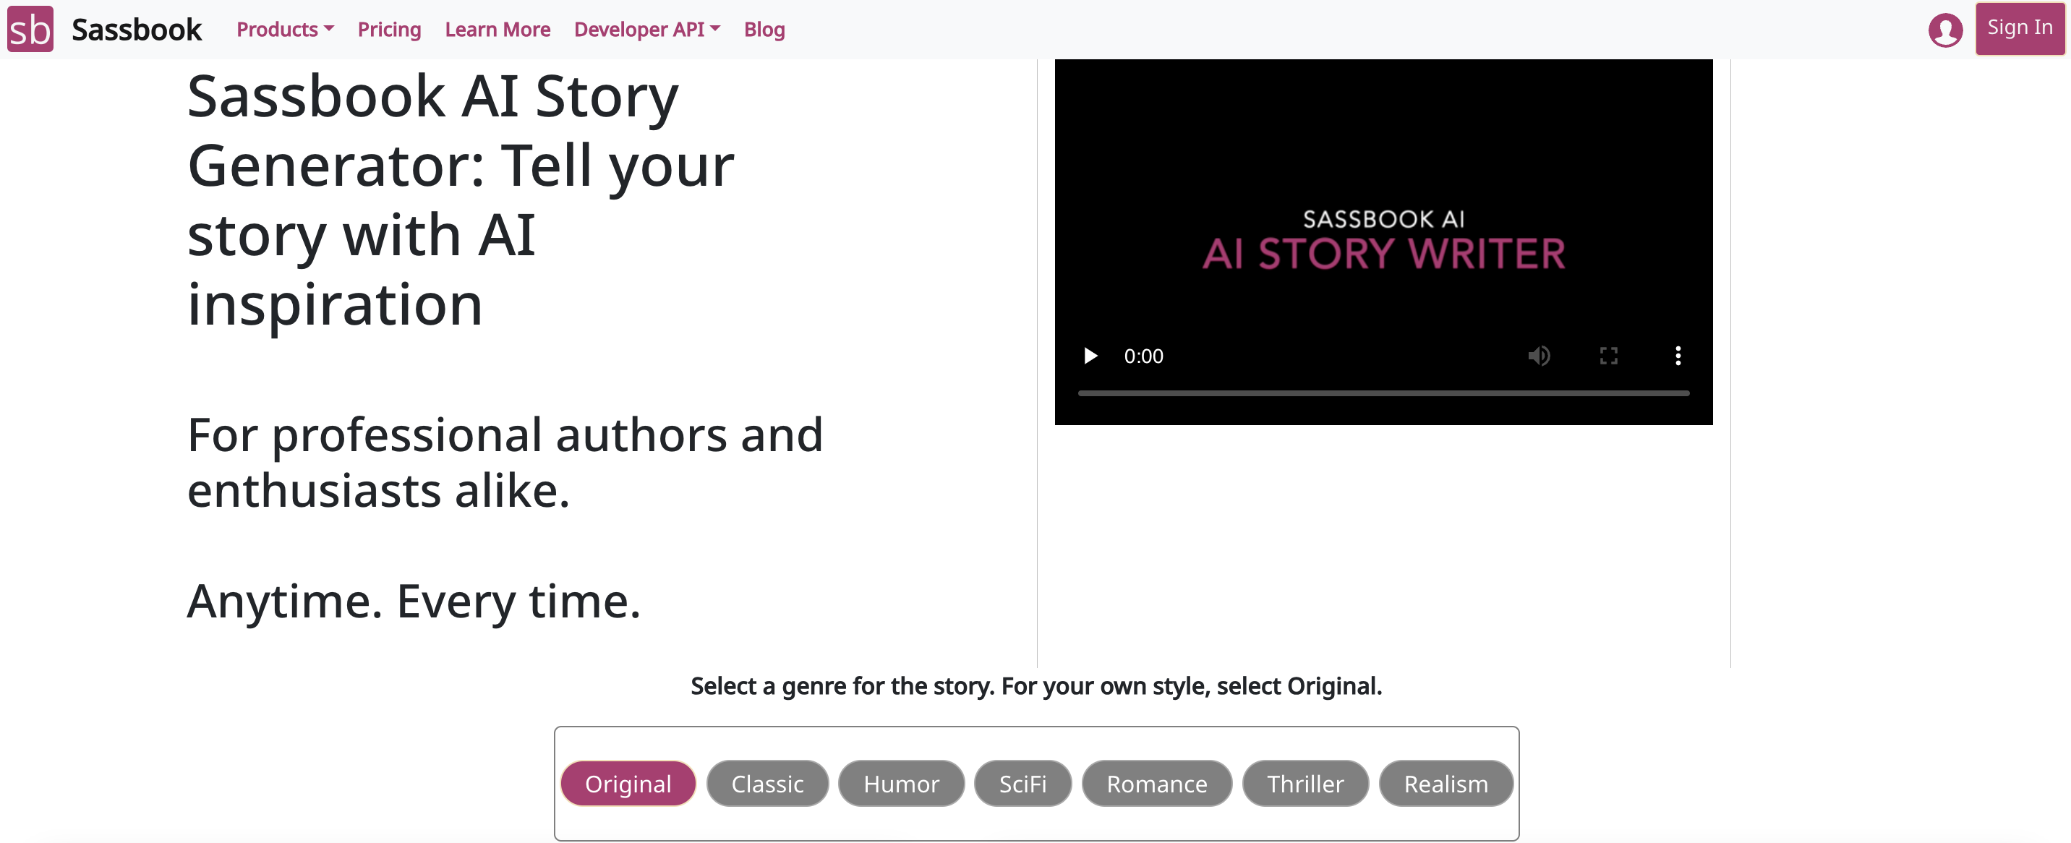Mute the video volume icon
The height and width of the screenshot is (843, 2071).
1539,355
